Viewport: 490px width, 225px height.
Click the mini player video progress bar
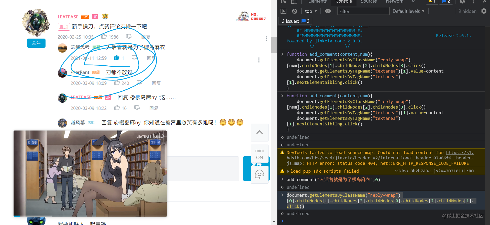click(90, 216)
